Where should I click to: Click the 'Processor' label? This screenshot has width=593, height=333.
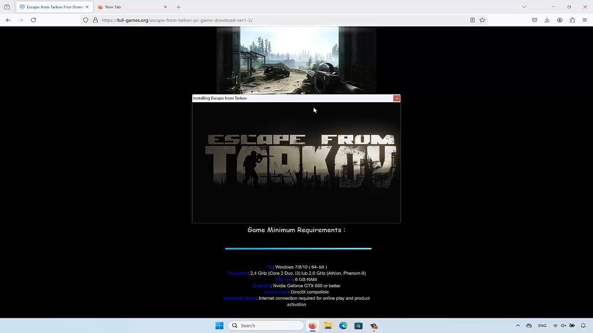click(x=237, y=273)
